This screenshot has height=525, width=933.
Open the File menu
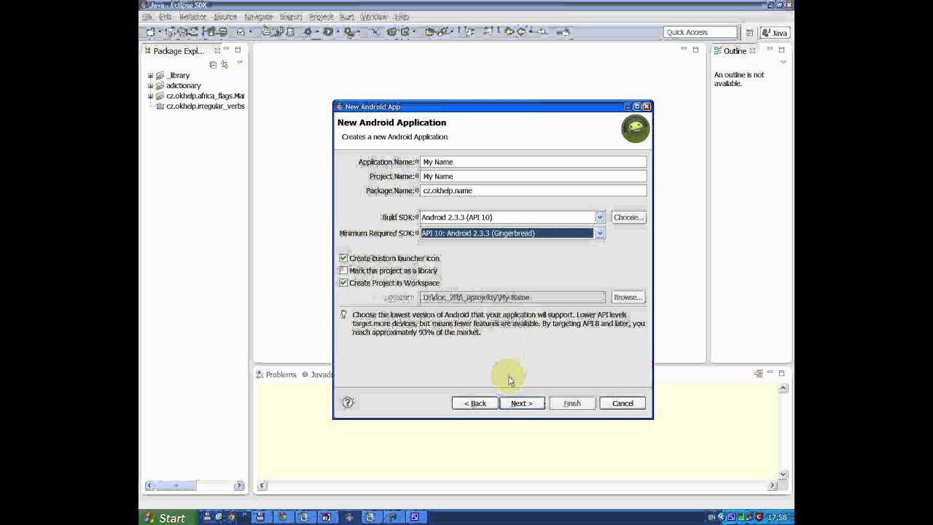click(x=147, y=17)
